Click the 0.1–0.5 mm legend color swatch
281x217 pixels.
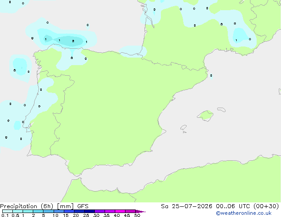click(x=8, y=211)
